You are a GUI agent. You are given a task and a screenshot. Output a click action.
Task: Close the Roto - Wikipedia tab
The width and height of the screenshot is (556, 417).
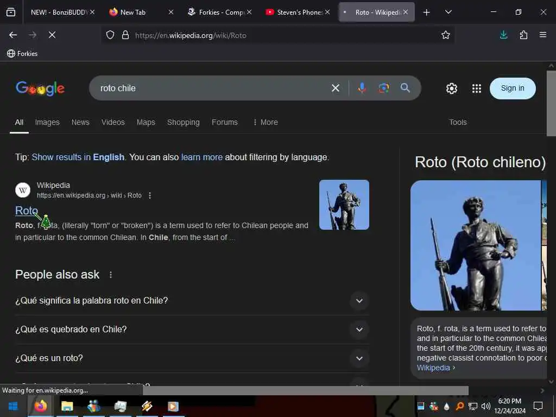pyautogui.click(x=405, y=12)
